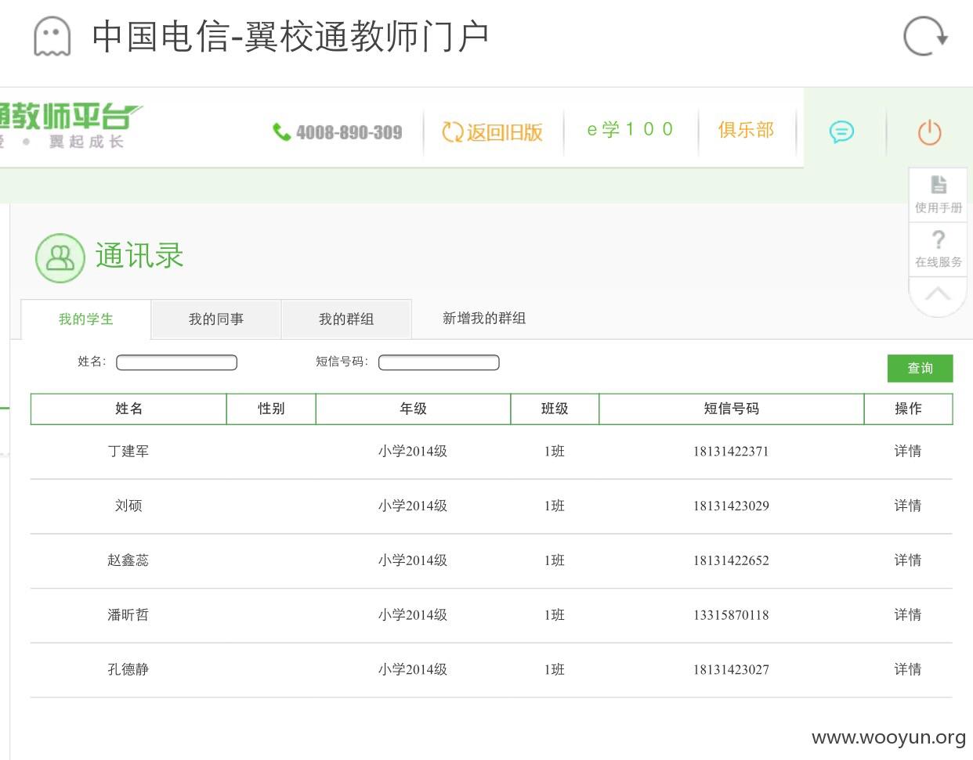The height and width of the screenshot is (760, 973).
Task: Log out using the power icon
Action: 929,131
